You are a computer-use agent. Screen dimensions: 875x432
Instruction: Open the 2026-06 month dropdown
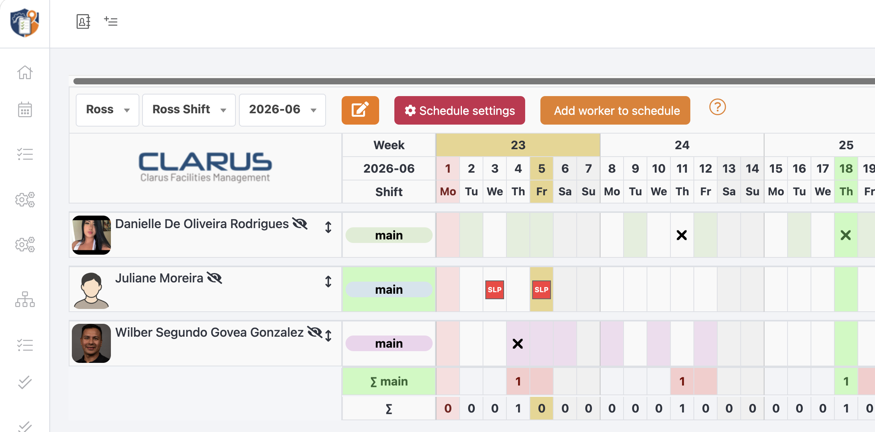pos(282,110)
